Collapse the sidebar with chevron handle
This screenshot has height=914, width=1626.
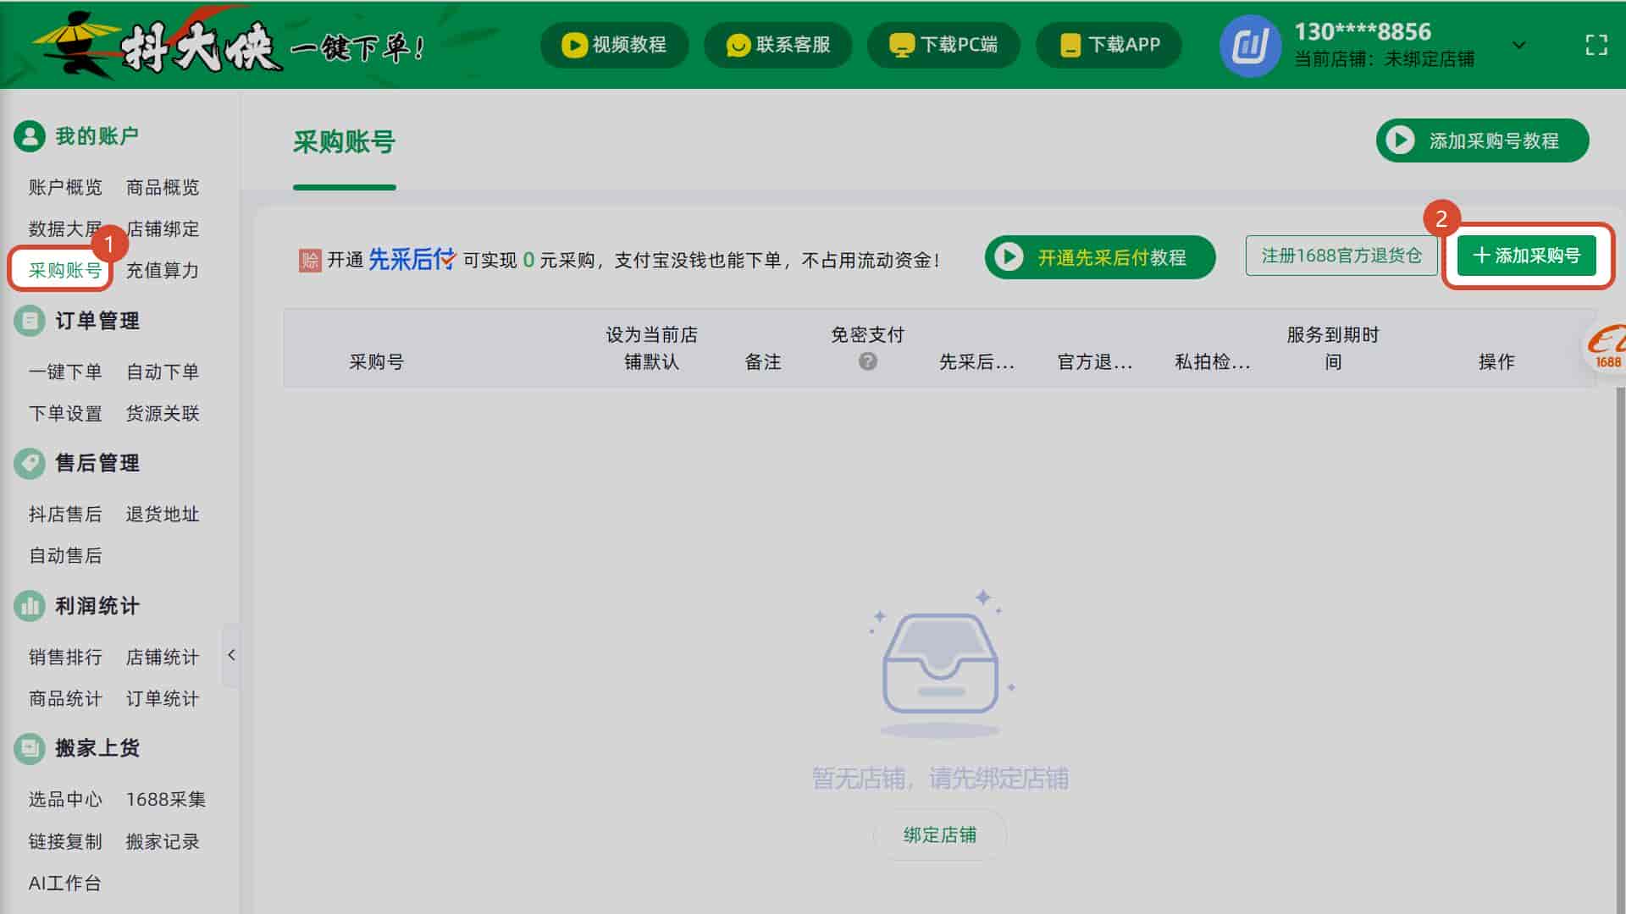[x=231, y=655]
